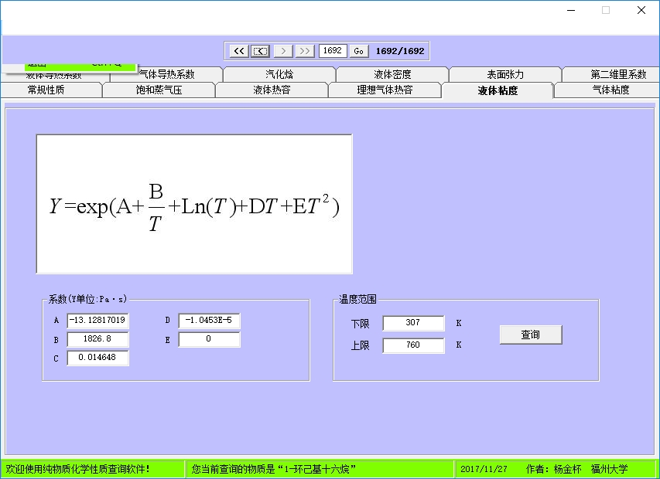Click coefficient C field 0.014648

tap(97, 358)
